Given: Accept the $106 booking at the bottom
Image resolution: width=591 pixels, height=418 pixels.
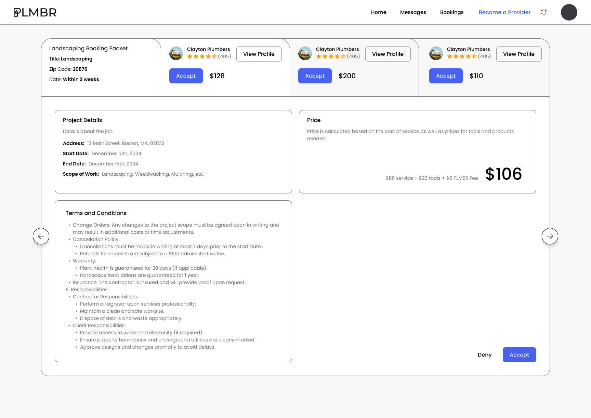Looking at the screenshot, I should tap(519, 355).
